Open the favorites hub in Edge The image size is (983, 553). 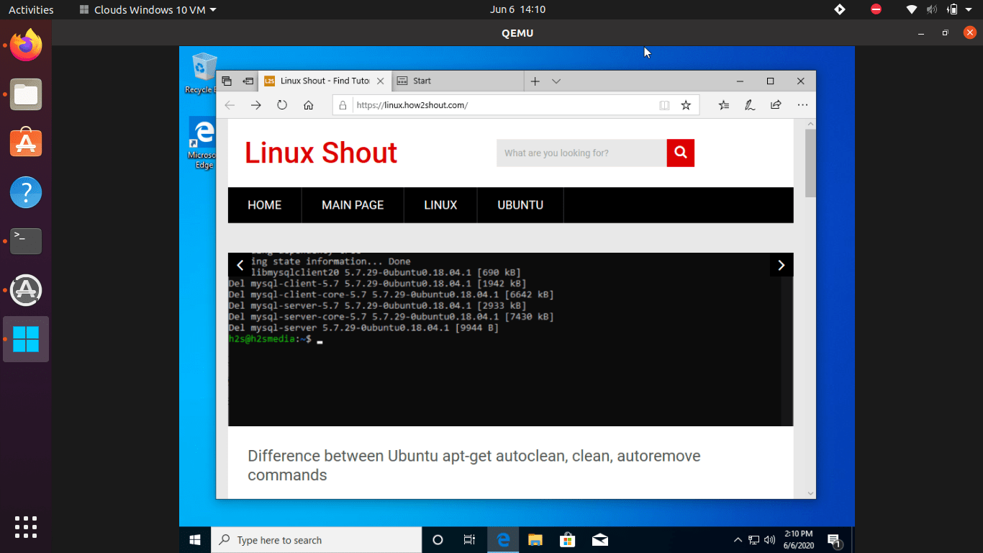pos(723,104)
